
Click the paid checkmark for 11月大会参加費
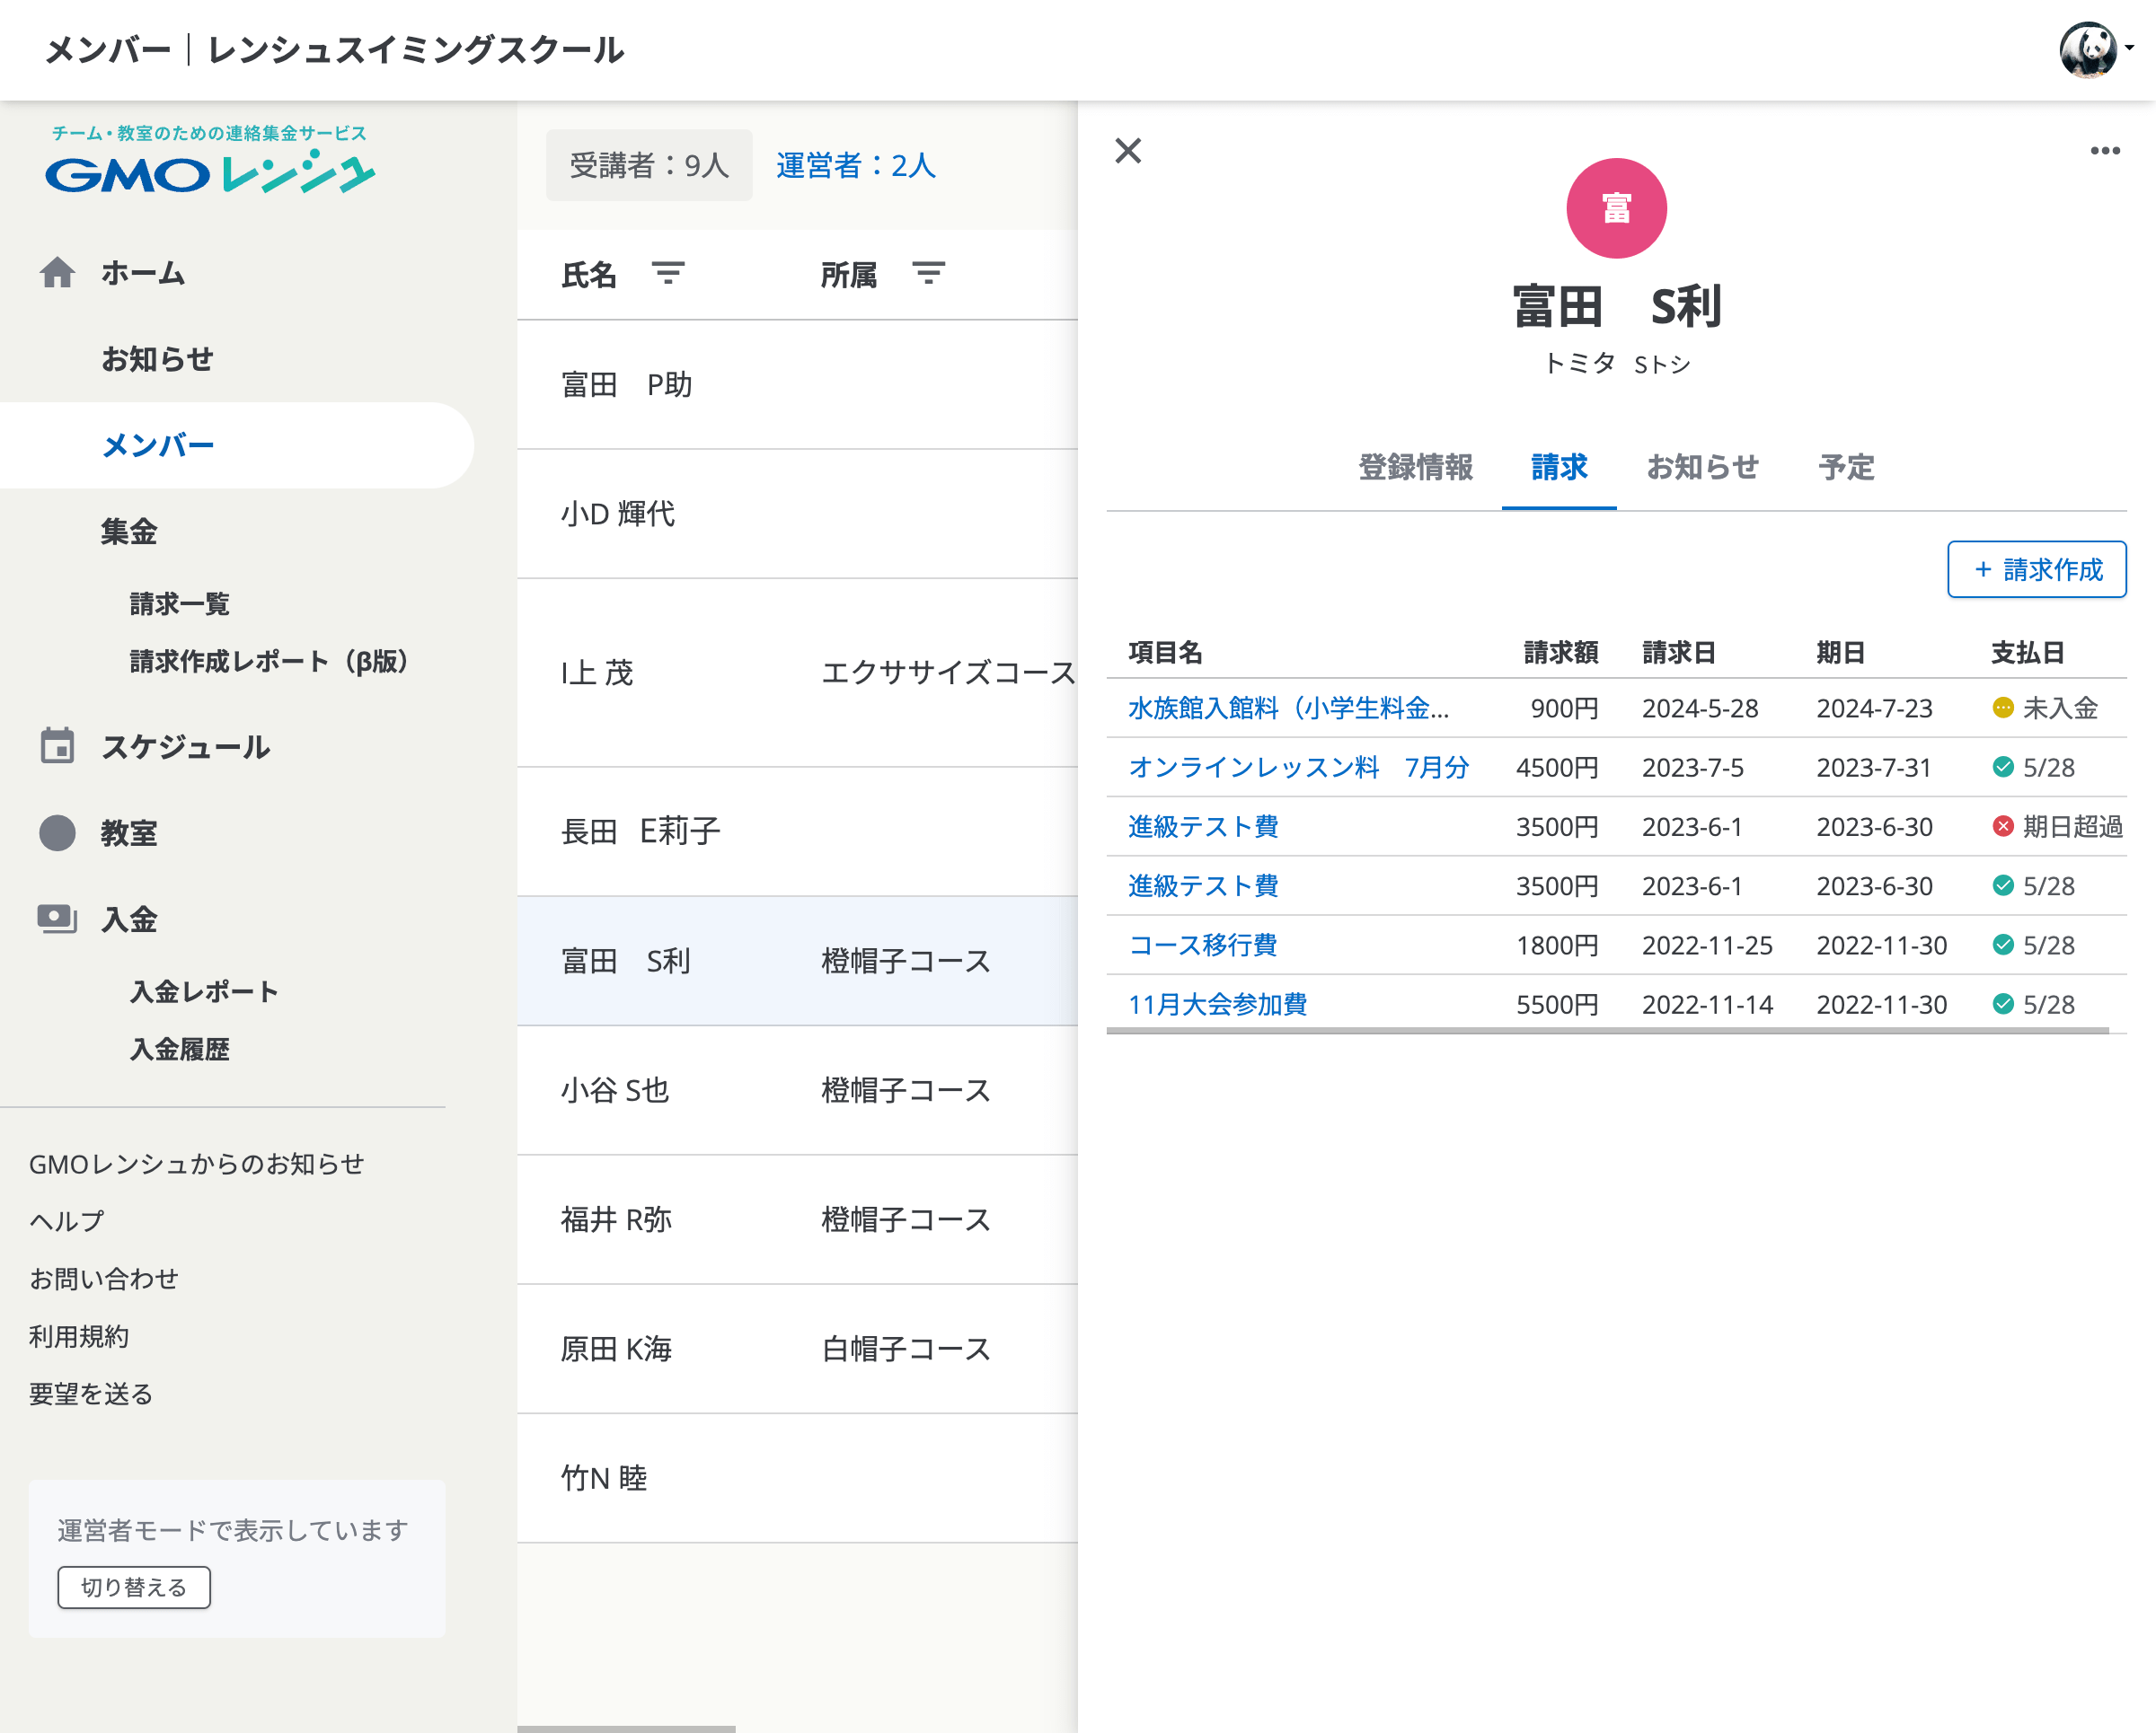pos(2001,1005)
